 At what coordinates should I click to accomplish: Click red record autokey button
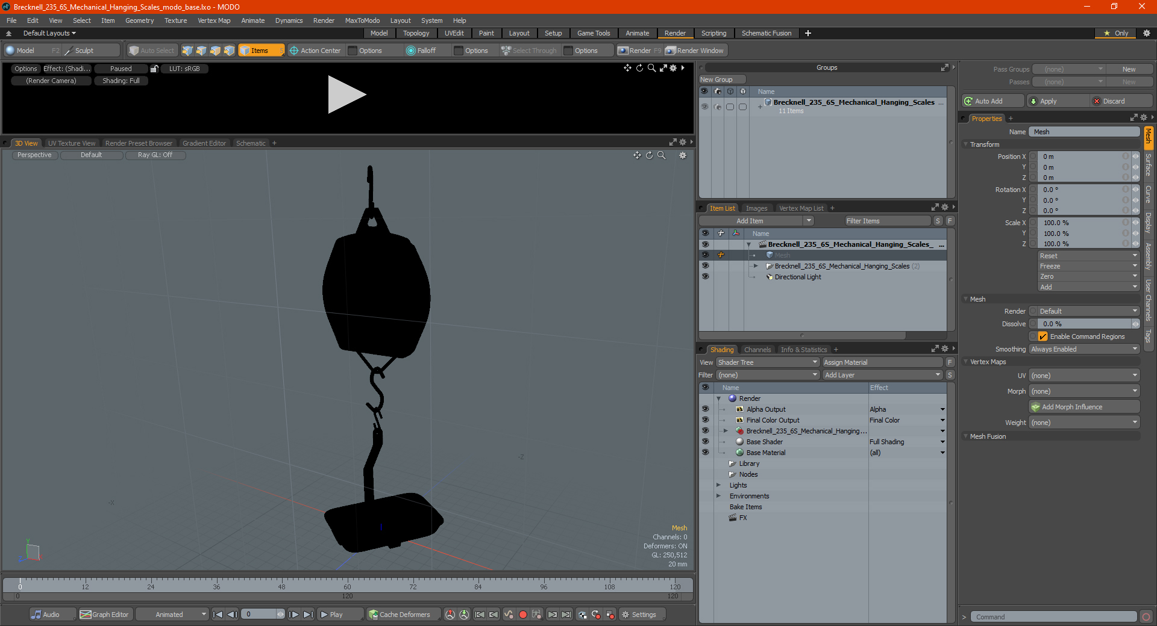(x=523, y=615)
